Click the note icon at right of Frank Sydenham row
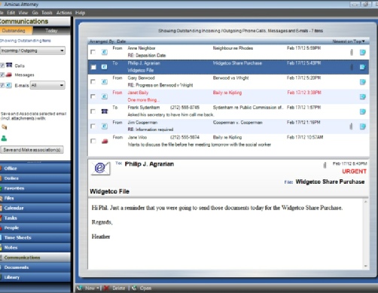This screenshot has width=378, height=293. click(362, 111)
